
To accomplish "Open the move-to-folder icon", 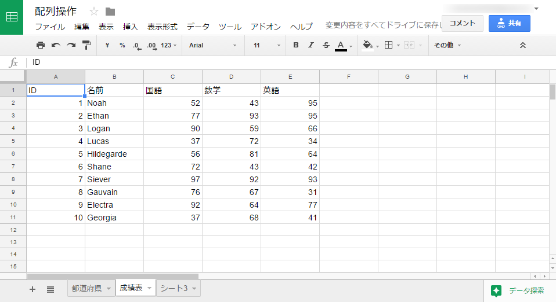I will (110, 12).
